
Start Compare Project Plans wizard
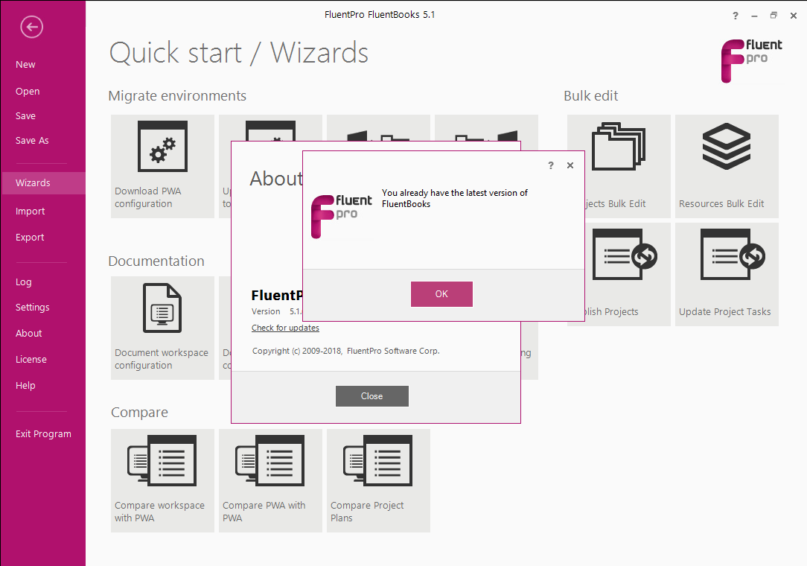[379, 480]
